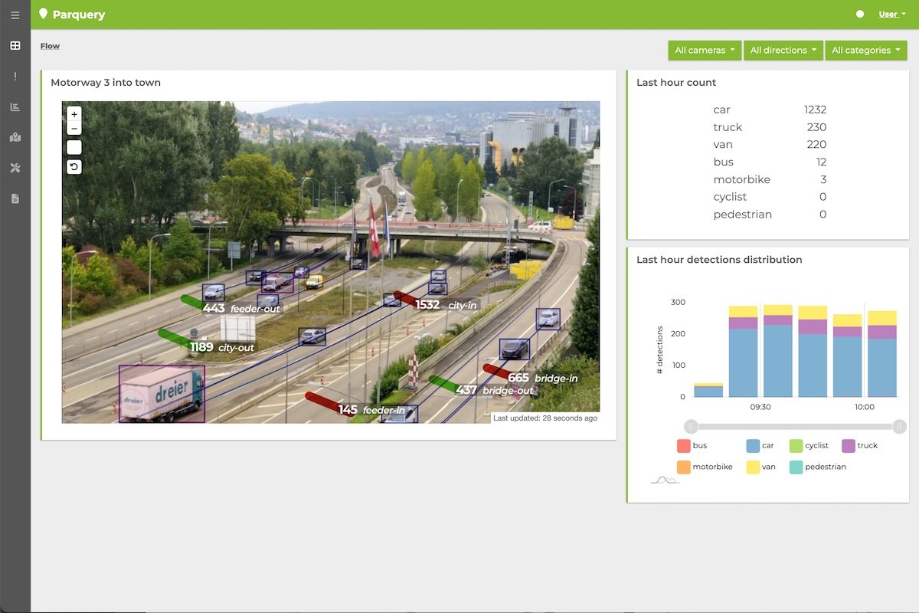
Task: Zoom in on the Motorway camera view
Action: point(74,114)
